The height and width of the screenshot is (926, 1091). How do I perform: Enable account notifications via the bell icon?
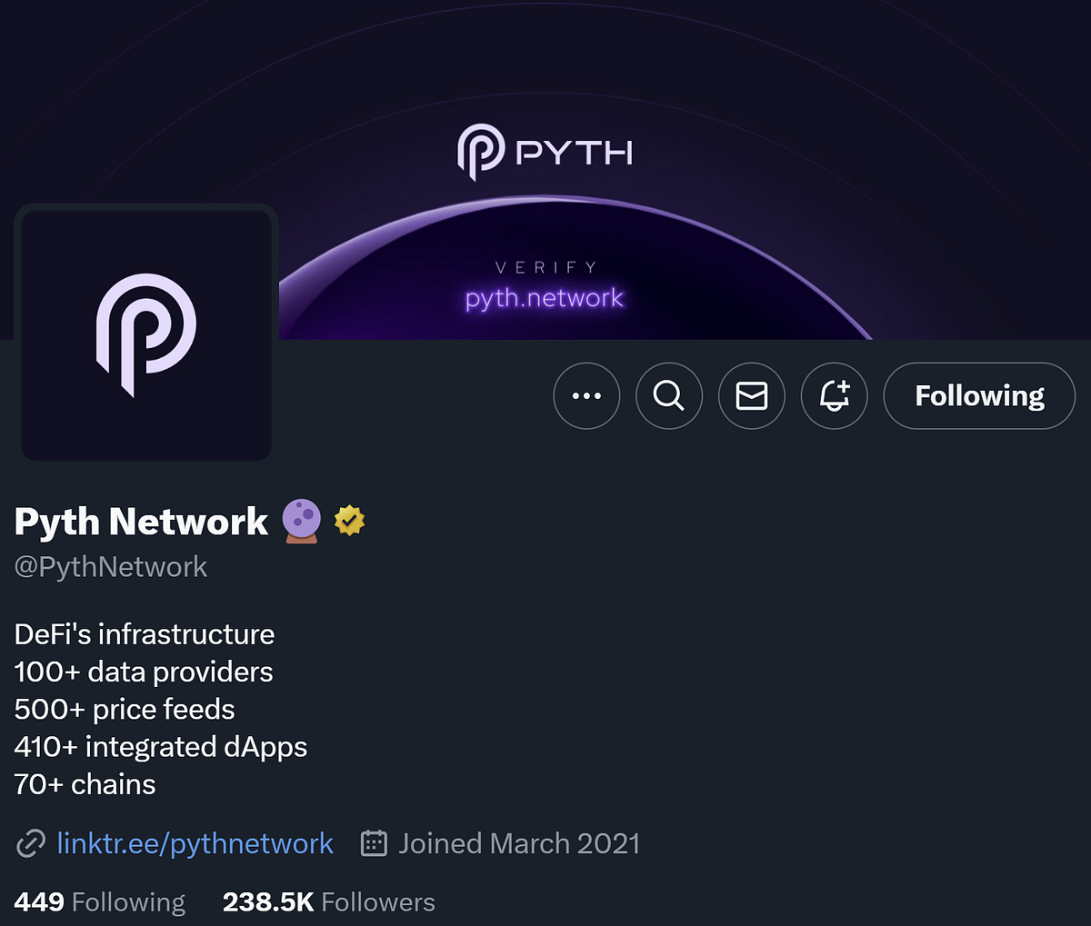(x=834, y=396)
